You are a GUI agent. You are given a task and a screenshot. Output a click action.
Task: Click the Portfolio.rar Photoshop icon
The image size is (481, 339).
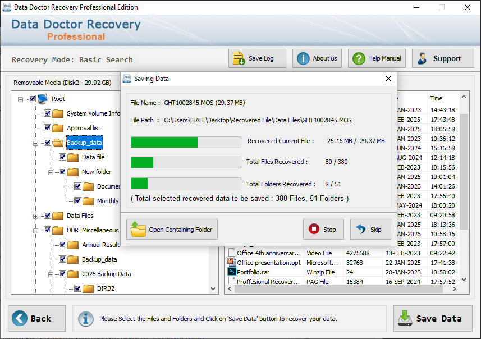[x=232, y=272]
